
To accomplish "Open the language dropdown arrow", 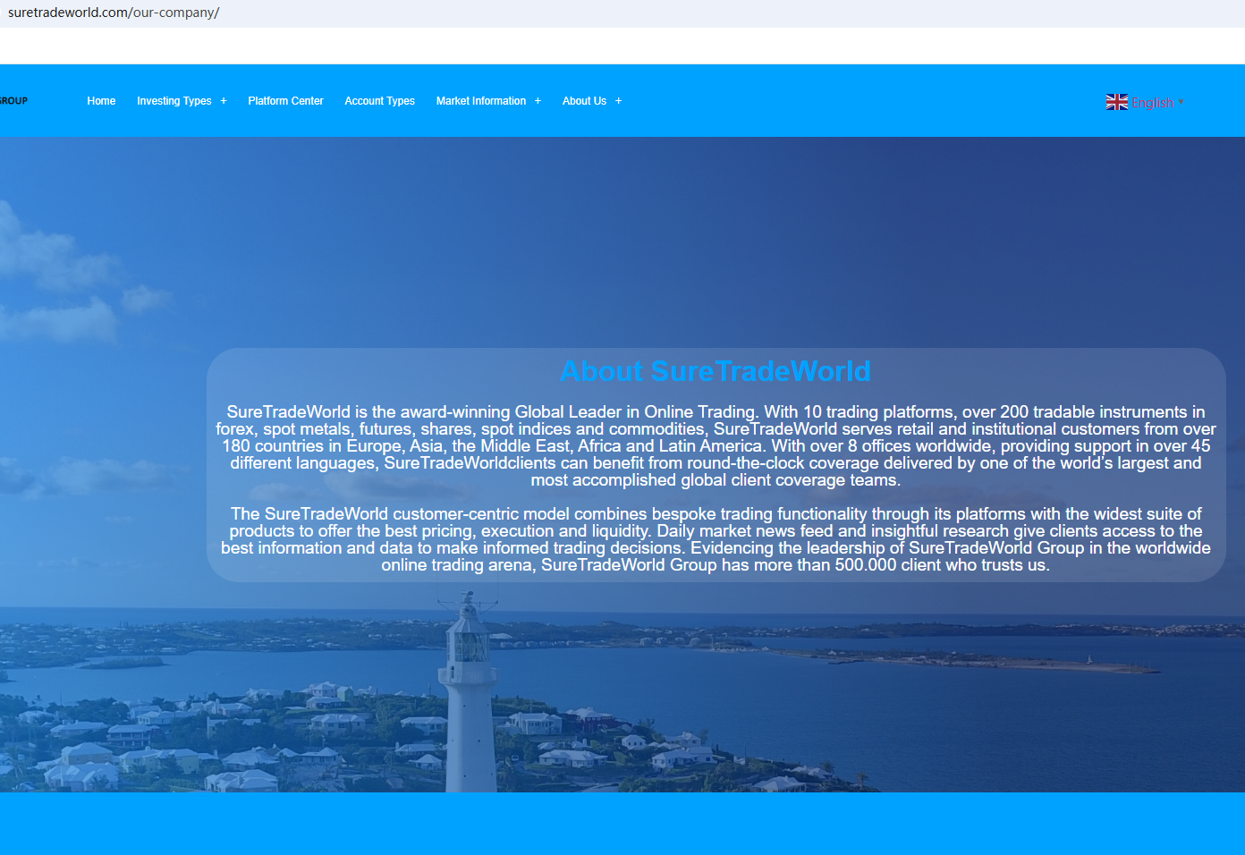I will [1181, 102].
